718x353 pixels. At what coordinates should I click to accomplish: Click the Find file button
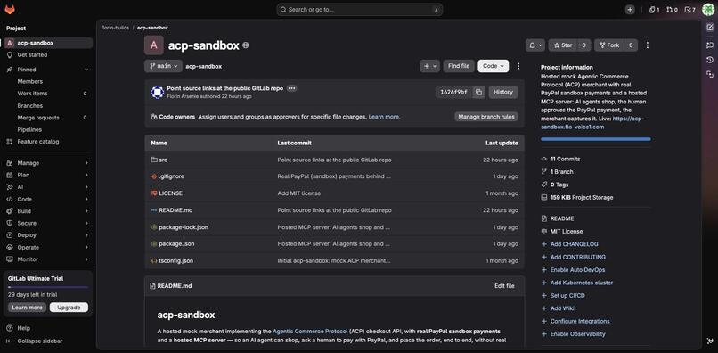pyautogui.click(x=459, y=66)
